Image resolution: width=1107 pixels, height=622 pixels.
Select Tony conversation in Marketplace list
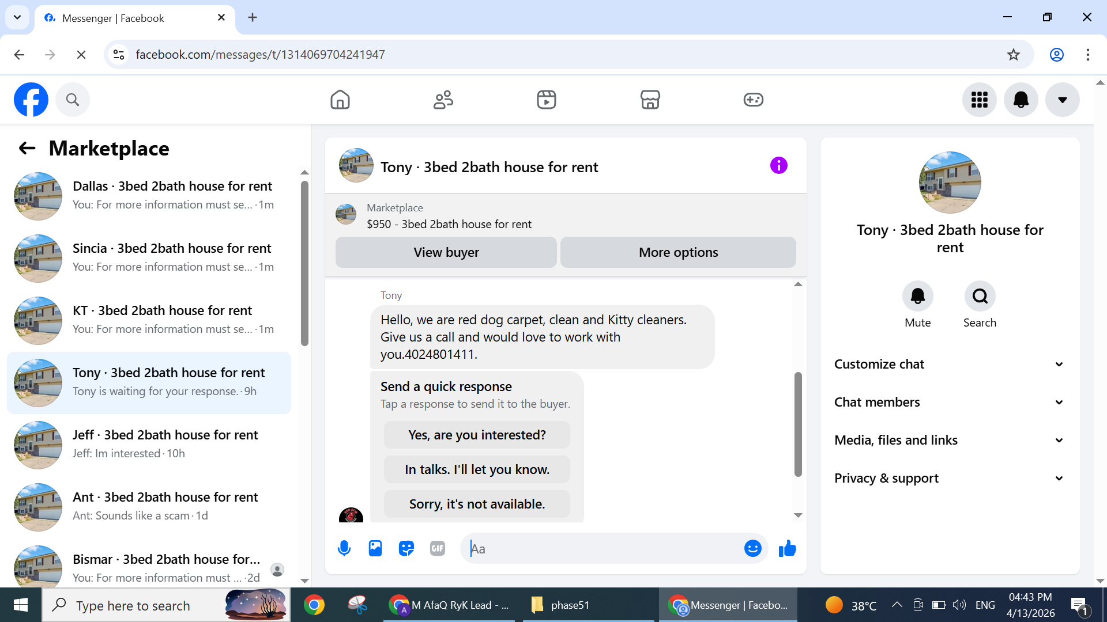pos(149,382)
